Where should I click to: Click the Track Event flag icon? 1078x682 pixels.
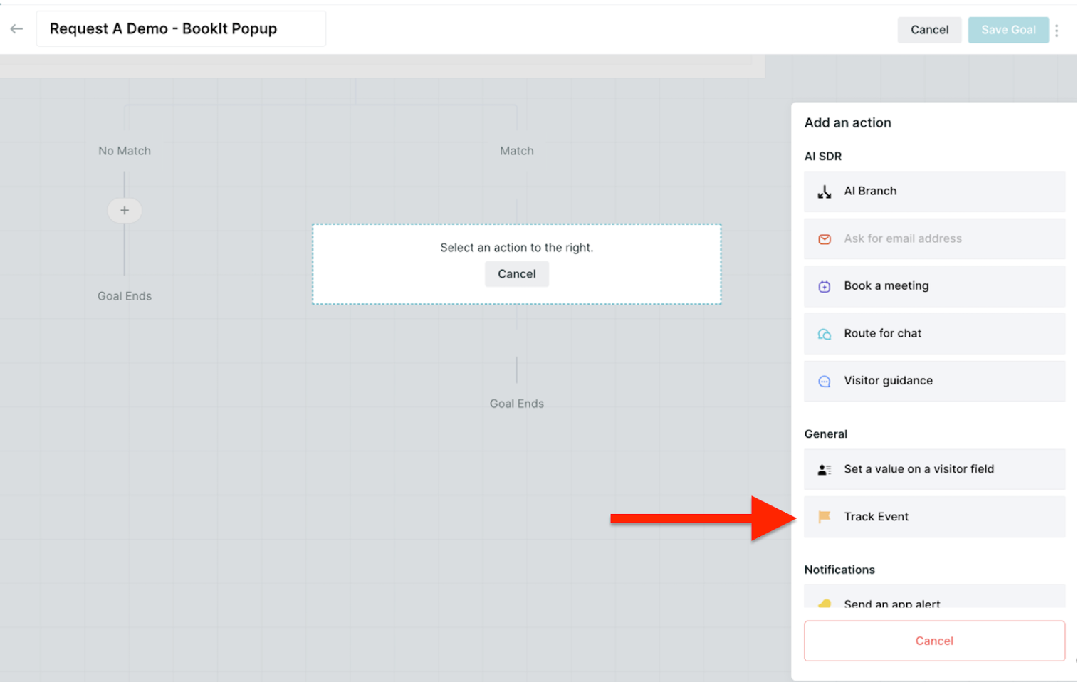[x=824, y=517]
